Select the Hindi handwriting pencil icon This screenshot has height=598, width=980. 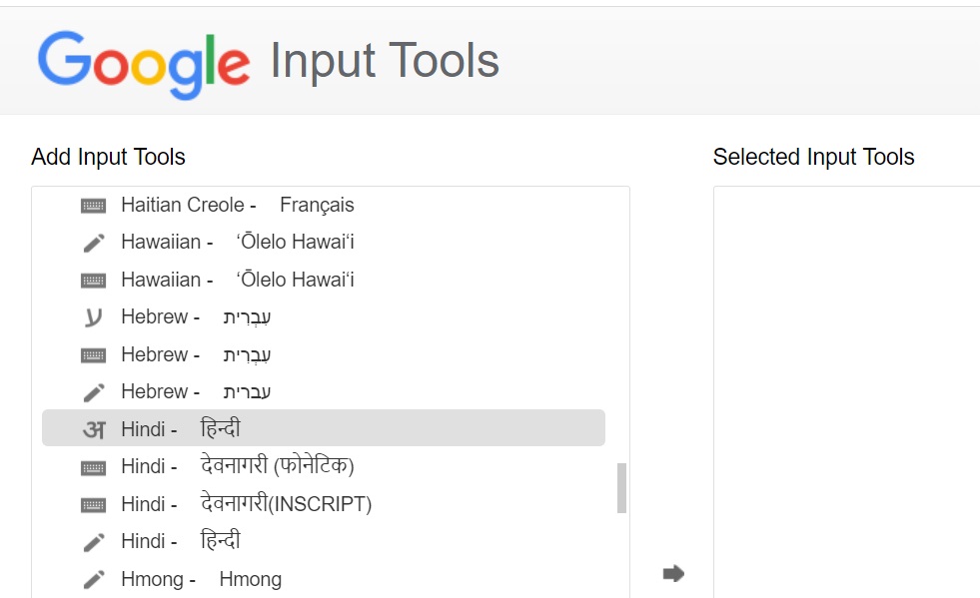tap(93, 542)
